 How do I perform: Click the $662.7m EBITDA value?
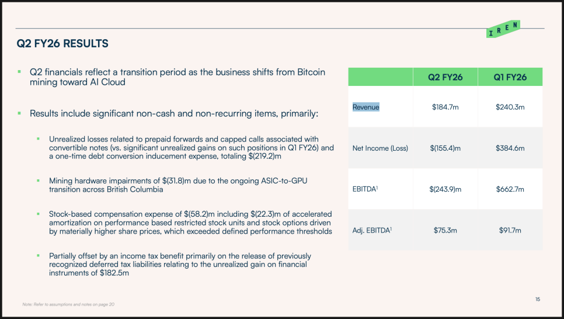(x=510, y=189)
